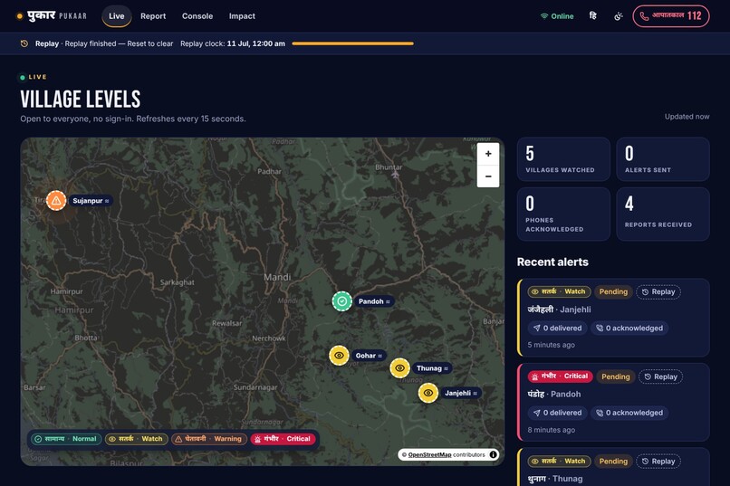This screenshot has width=730, height=486.
Task: Click the Villages Watched stat card
Action: click(563, 159)
